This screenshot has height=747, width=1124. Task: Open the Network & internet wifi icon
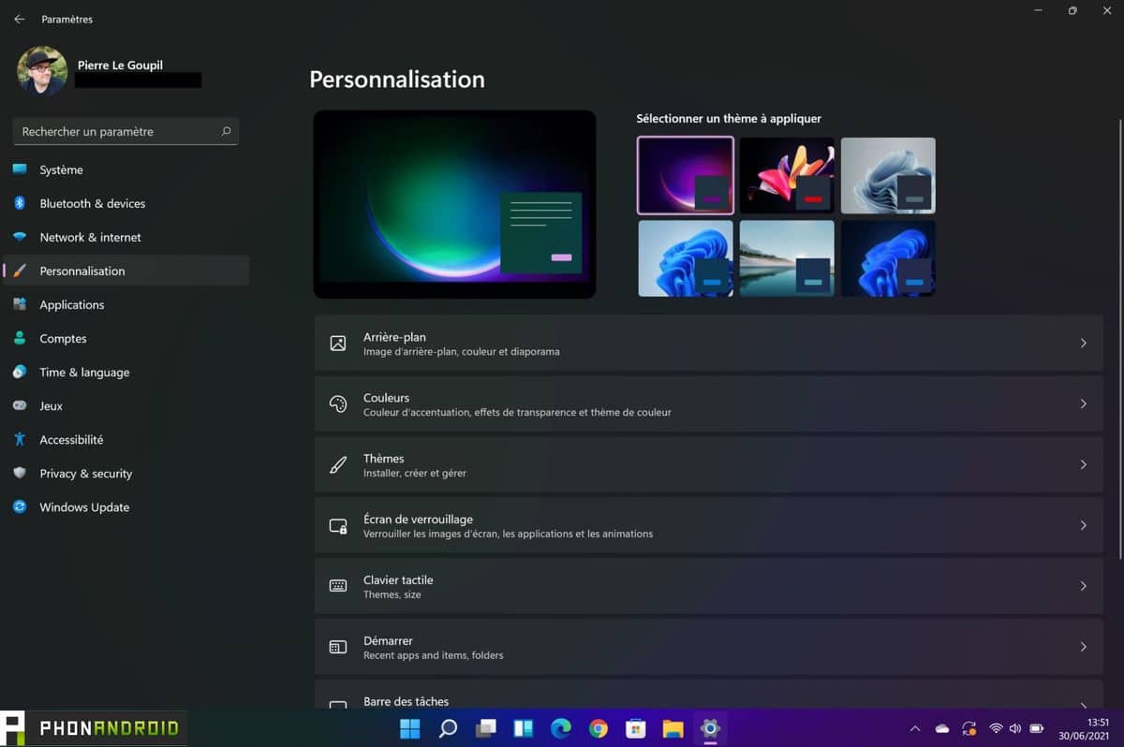click(x=20, y=237)
